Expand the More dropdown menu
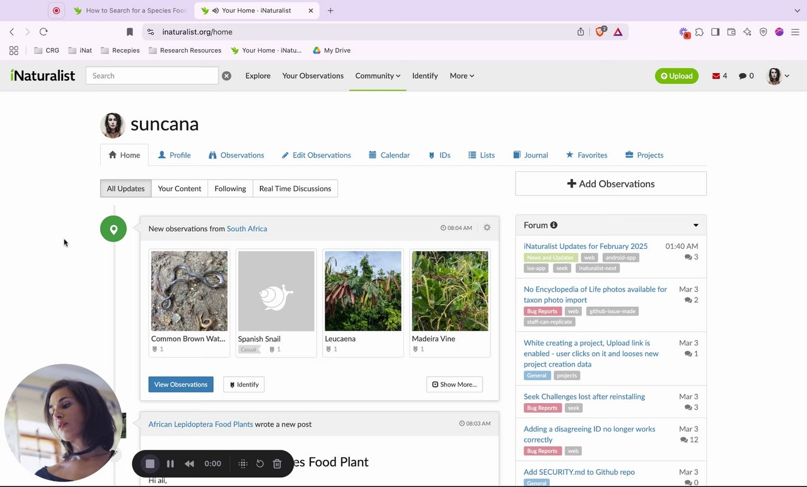The width and height of the screenshot is (807, 487). pyautogui.click(x=462, y=76)
